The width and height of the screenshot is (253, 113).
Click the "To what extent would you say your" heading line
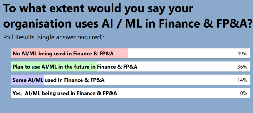[x=98, y=8]
